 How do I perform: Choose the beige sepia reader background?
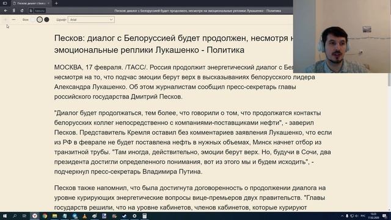[40, 20]
